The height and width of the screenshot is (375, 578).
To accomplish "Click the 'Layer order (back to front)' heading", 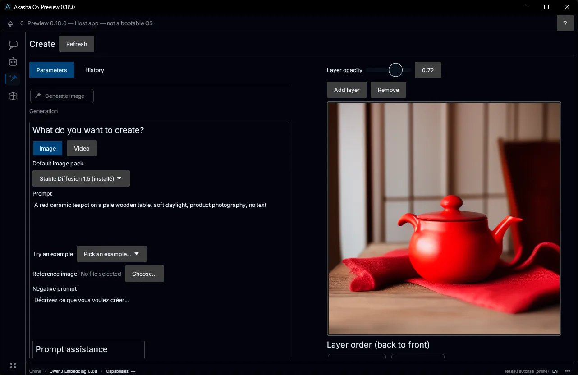I will 378,345.
